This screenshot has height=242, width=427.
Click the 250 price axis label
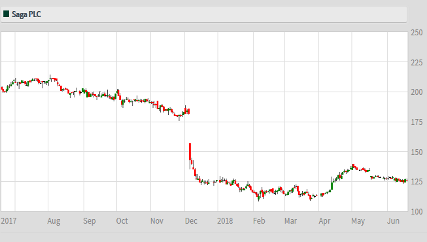point(417,33)
